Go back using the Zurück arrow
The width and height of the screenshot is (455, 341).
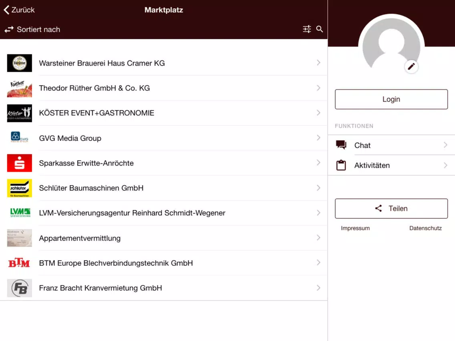pos(6,10)
